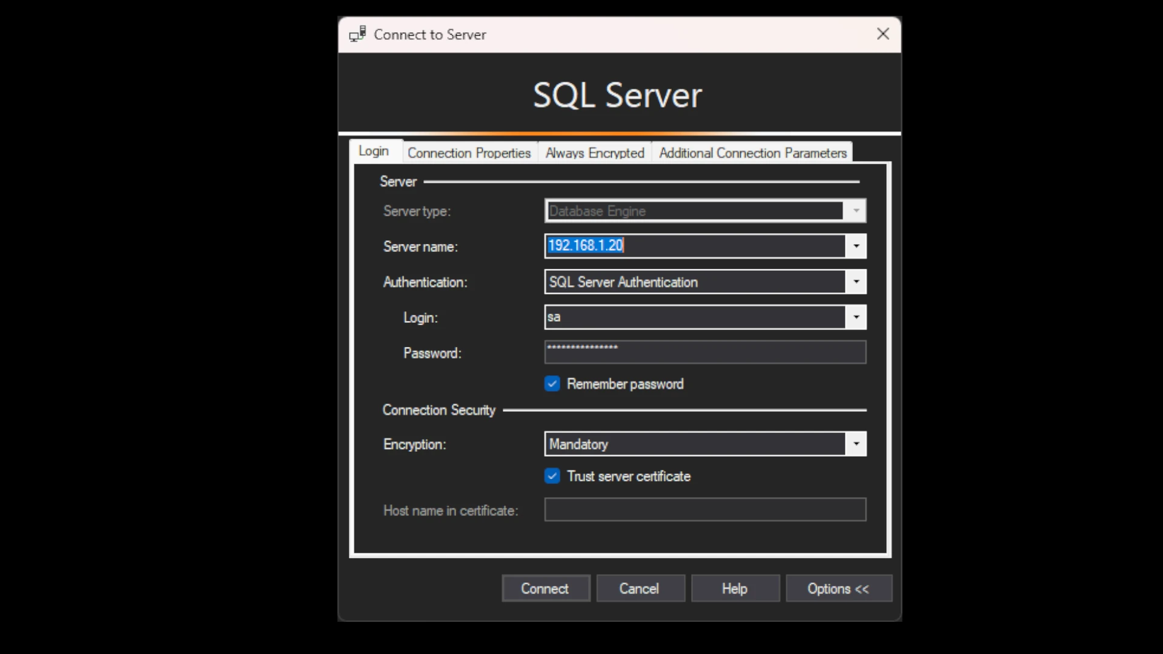Focus the Host name in certificate field

[705, 510]
